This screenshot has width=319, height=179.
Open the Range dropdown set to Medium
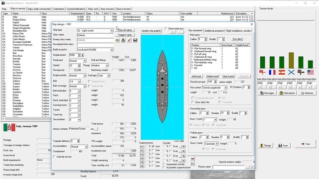point(107,66)
